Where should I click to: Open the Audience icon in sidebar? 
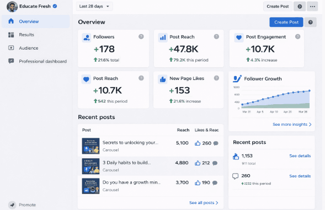point(11,48)
